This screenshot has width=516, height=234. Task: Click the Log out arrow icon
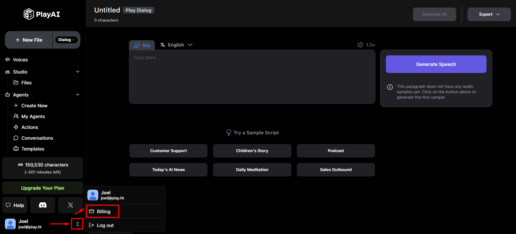[91, 225]
